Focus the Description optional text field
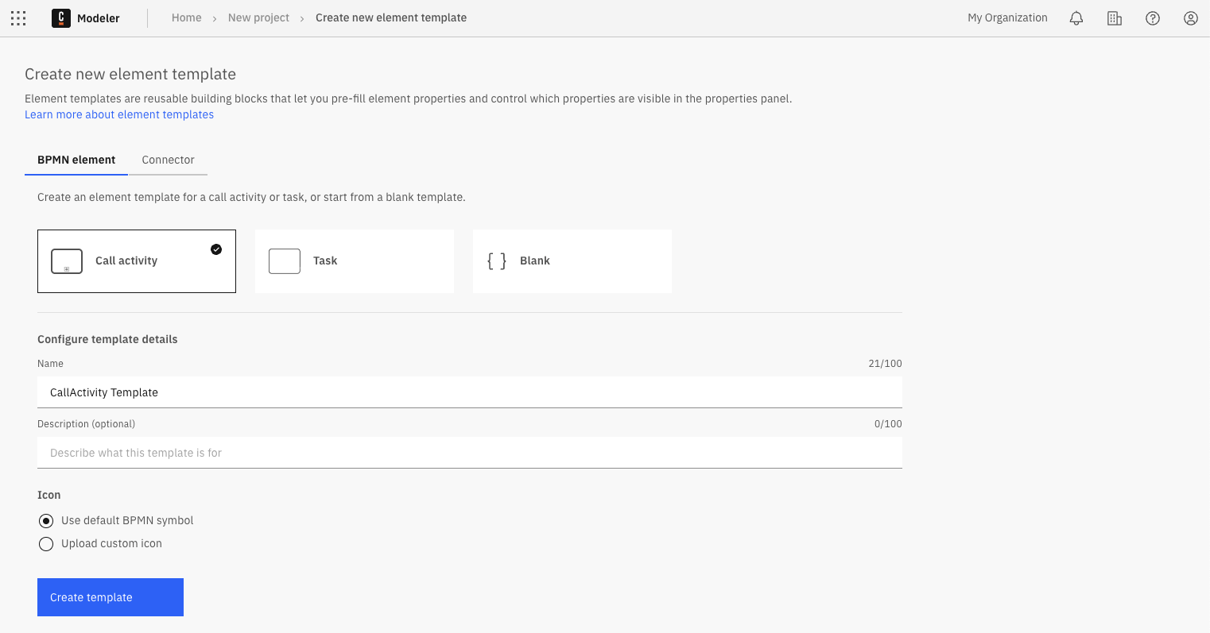The image size is (1210, 633). point(469,453)
